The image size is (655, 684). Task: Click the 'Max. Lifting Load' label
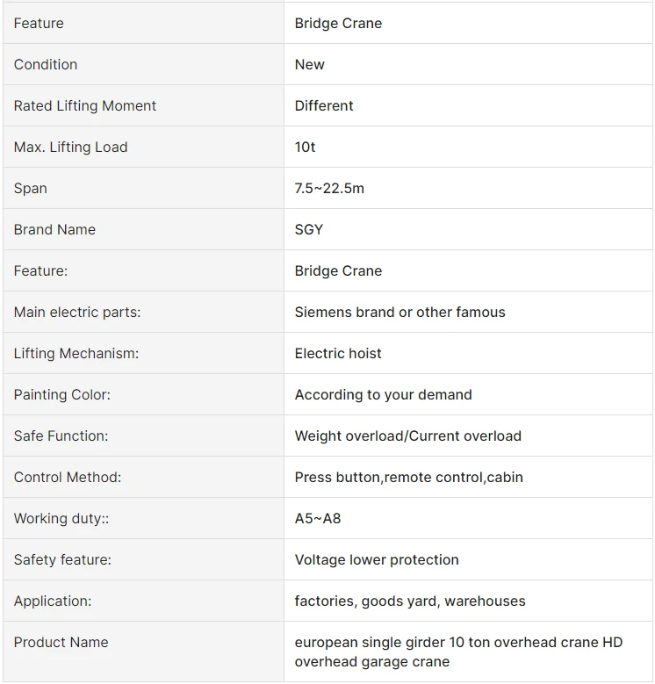point(70,147)
